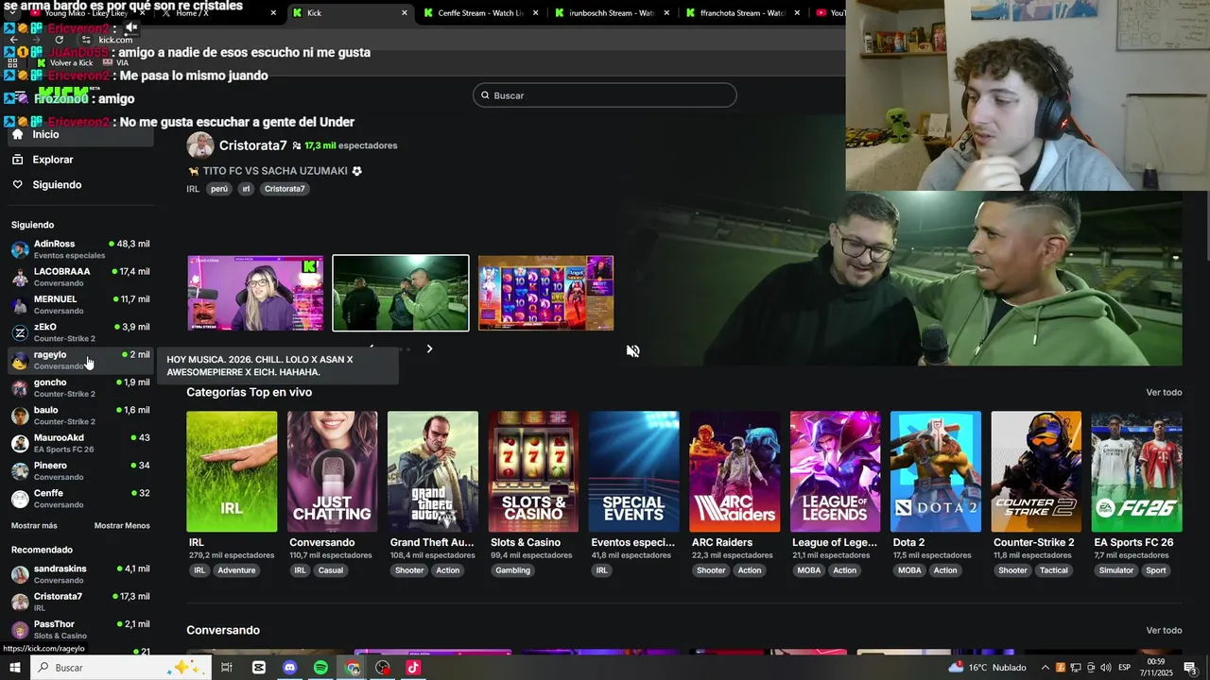Advance the featured carousel with the next arrow
Viewport: 1210px width, 680px height.
(x=429, y=349)
